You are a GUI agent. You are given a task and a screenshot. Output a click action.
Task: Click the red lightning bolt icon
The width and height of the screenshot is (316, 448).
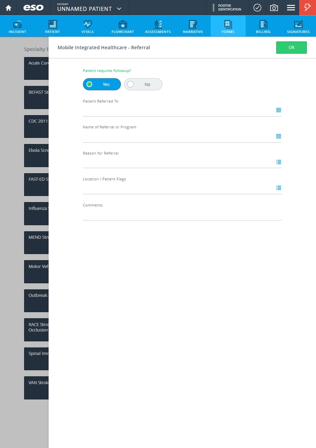(308, 7)
